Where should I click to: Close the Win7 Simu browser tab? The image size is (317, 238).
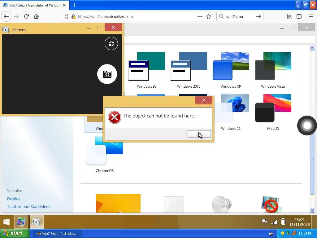click(64, 5)
